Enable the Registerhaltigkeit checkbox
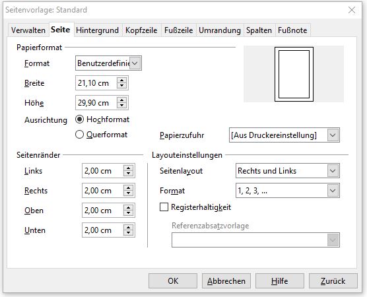 point(164,207)
